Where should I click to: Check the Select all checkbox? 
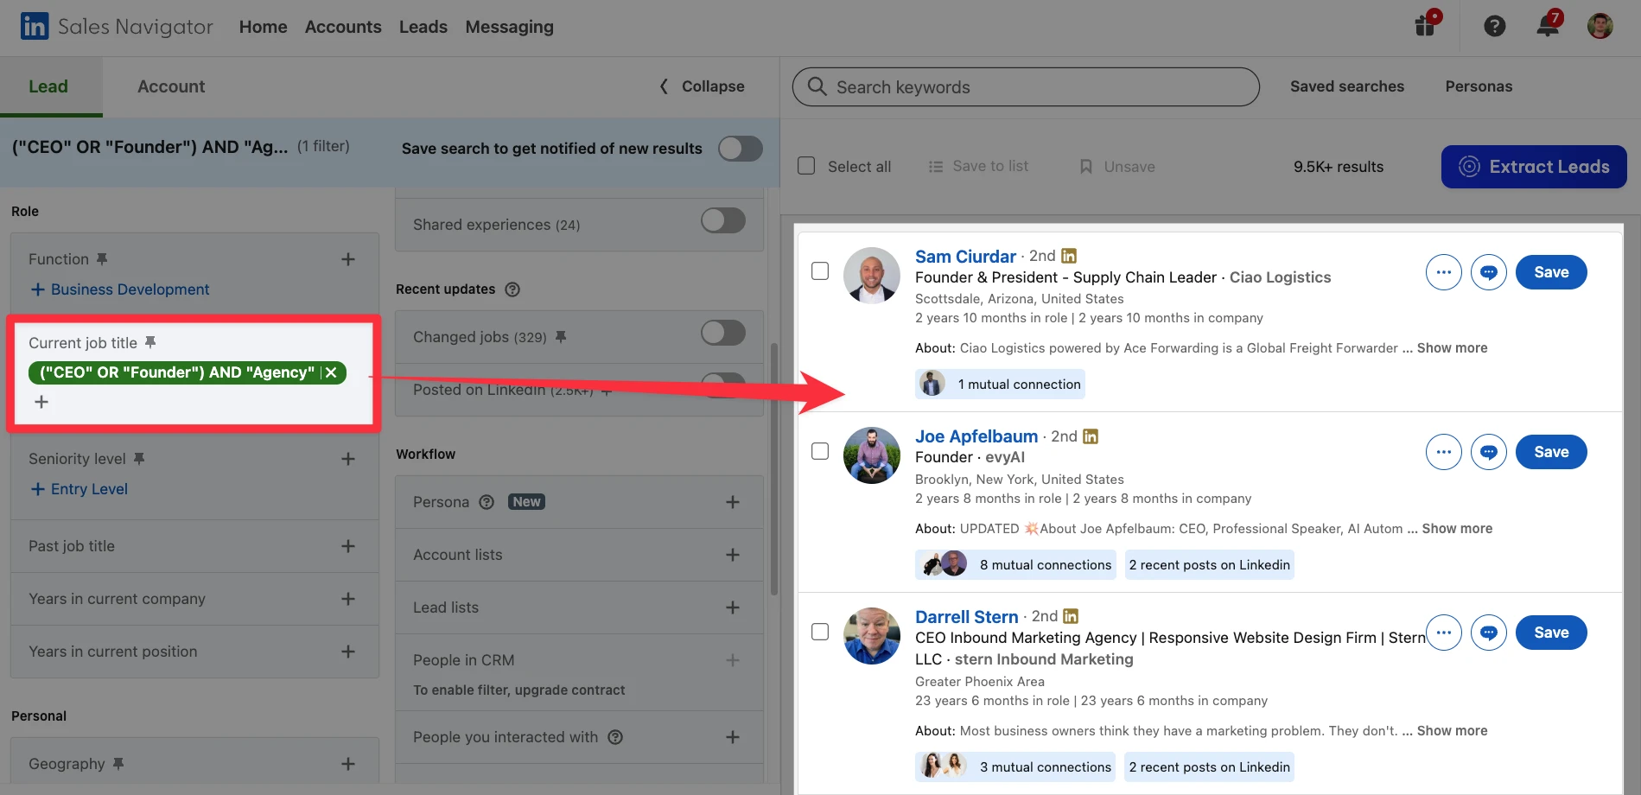click(x=806, y=166)
